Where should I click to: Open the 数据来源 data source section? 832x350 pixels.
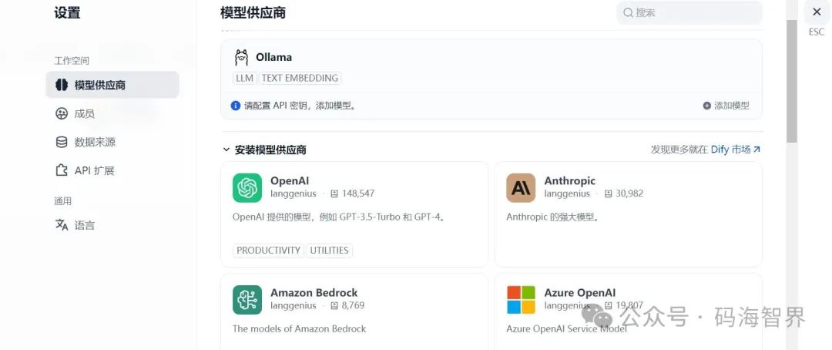point(95,143)
